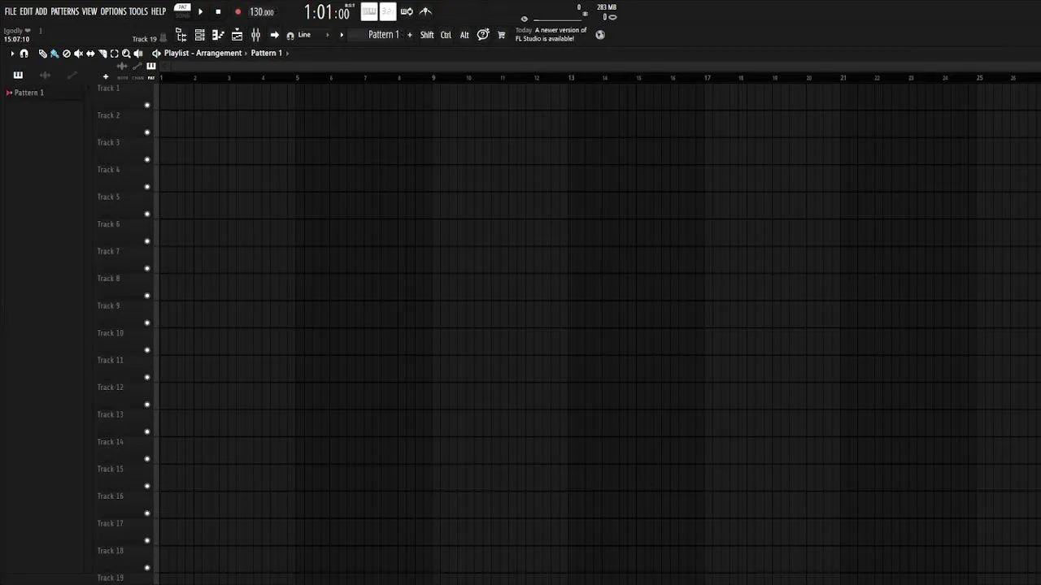Click the master volume slider line
Viewport: 1041px width, 585px height.
click(x=560, y=19)
